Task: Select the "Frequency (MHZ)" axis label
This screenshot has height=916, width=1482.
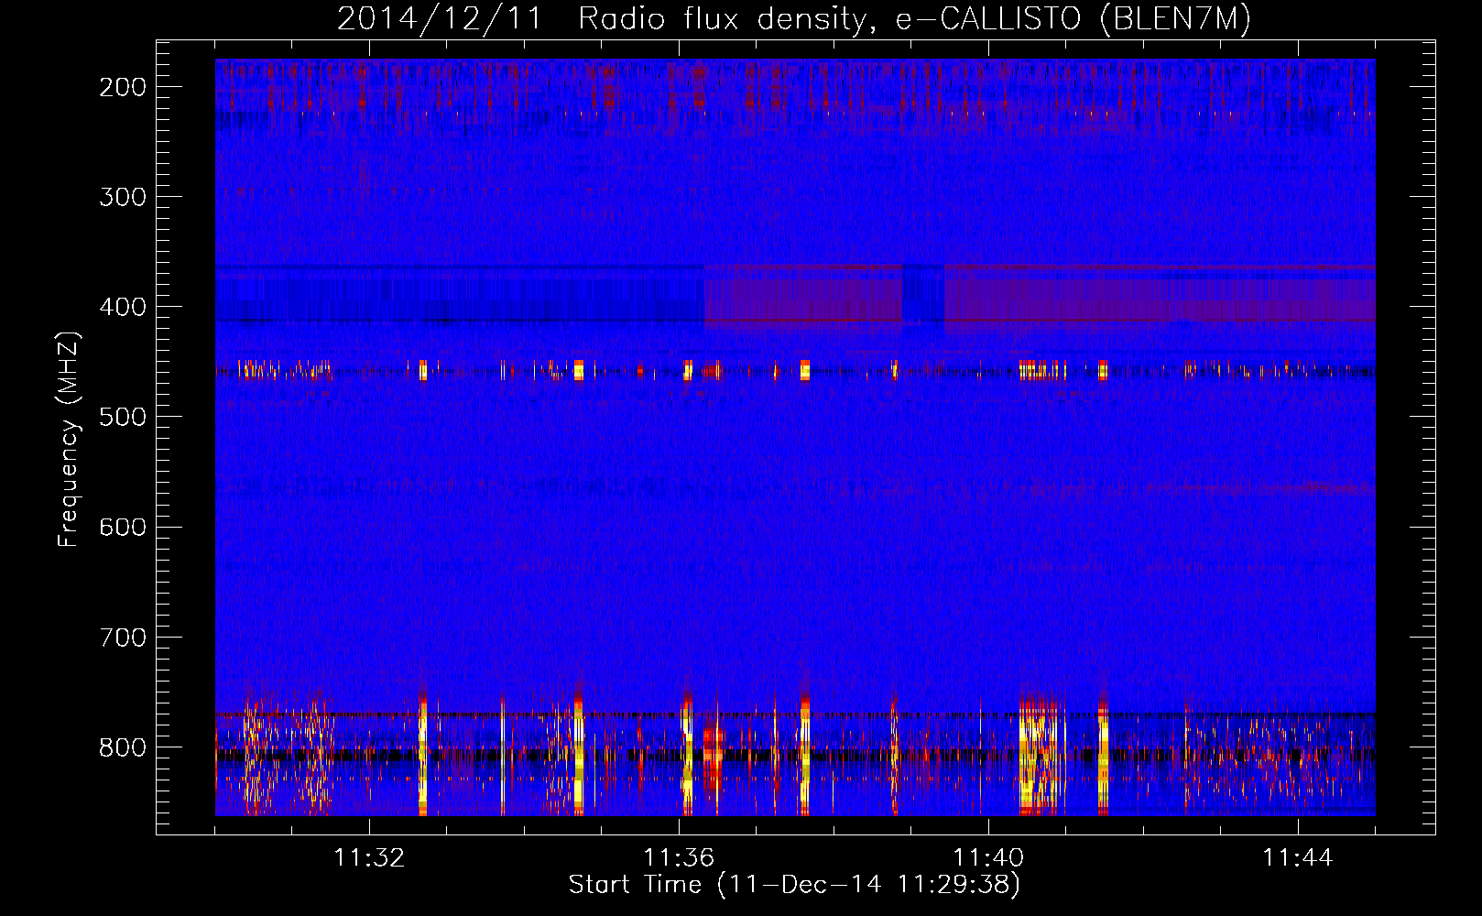Action: pyautogui.click(x=68, y=439)
